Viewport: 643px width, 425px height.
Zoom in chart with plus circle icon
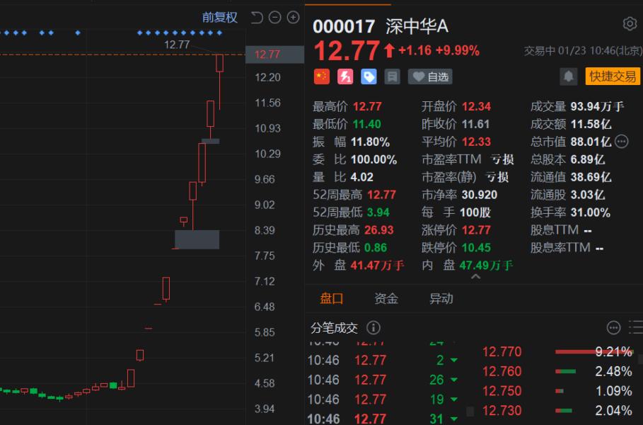point(293,18)
